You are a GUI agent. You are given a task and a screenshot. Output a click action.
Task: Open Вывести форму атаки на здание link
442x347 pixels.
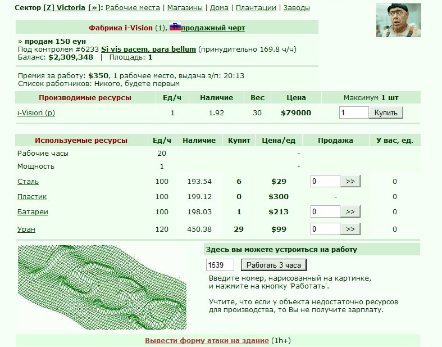207,341
